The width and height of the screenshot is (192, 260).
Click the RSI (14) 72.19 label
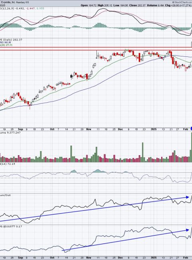8,164
